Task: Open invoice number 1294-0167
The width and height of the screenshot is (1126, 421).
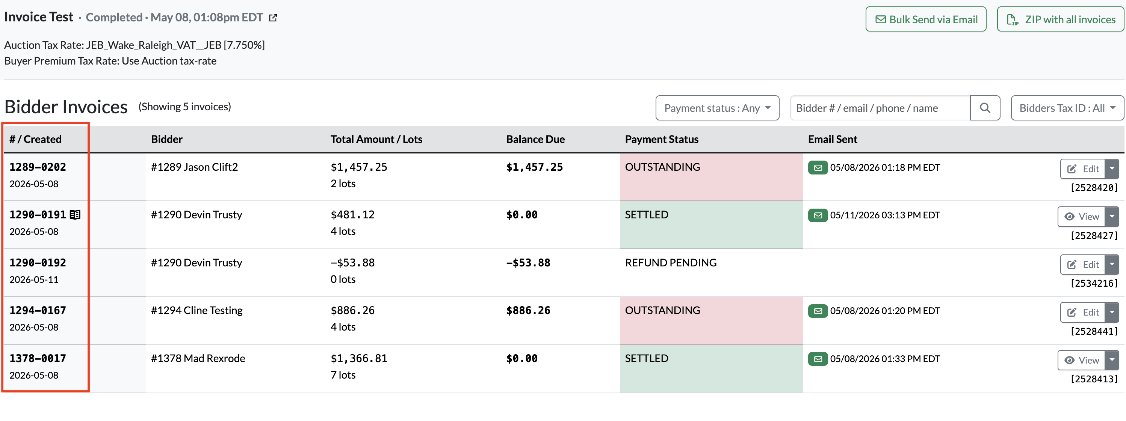Action: point(38,311)
